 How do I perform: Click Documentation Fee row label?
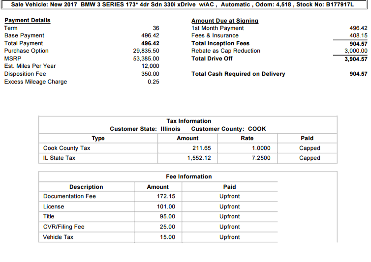(69, 197)
